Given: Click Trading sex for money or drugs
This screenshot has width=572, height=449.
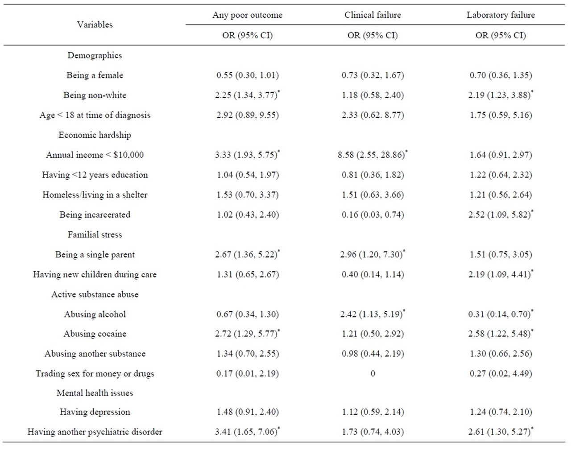Looking at the screenshot, I should click(95, 373).
